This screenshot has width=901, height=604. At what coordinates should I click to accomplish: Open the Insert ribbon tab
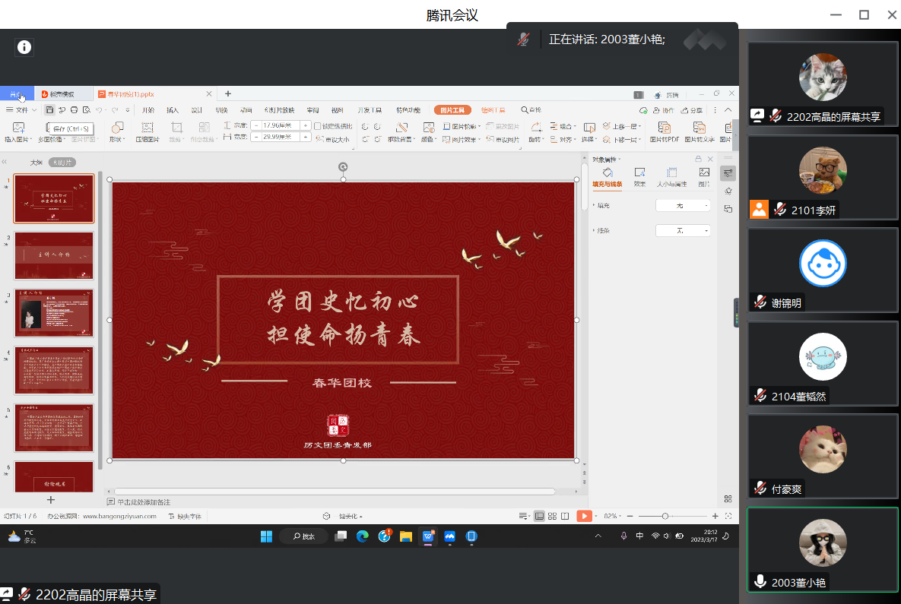[173, 110]
